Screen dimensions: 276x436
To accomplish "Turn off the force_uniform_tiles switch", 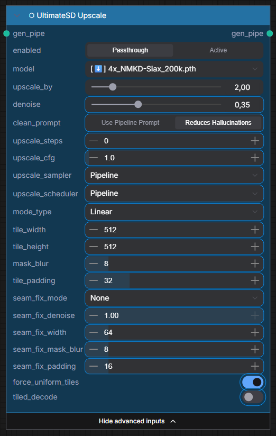I will click(253, 383).
